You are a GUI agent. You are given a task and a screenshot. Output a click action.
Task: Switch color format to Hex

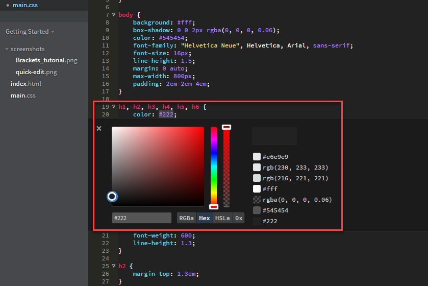coord(205,218)
